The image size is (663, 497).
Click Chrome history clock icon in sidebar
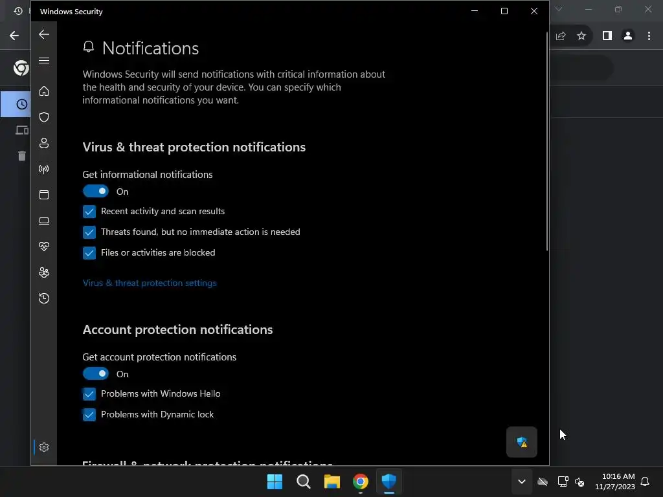pos(21,104)
